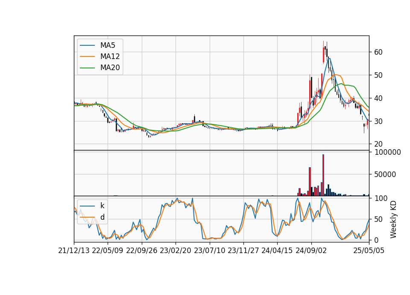This screenshot has width=410, height=295.
Task: Click the 100 KD axis tick label
Action: tap(381, 198)
